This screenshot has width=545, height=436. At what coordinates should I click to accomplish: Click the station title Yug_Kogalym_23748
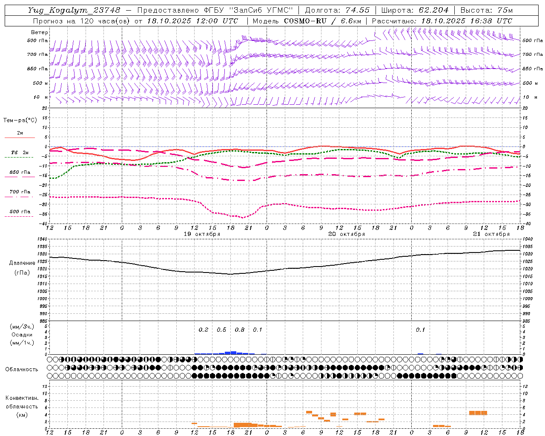click(74, 10)
